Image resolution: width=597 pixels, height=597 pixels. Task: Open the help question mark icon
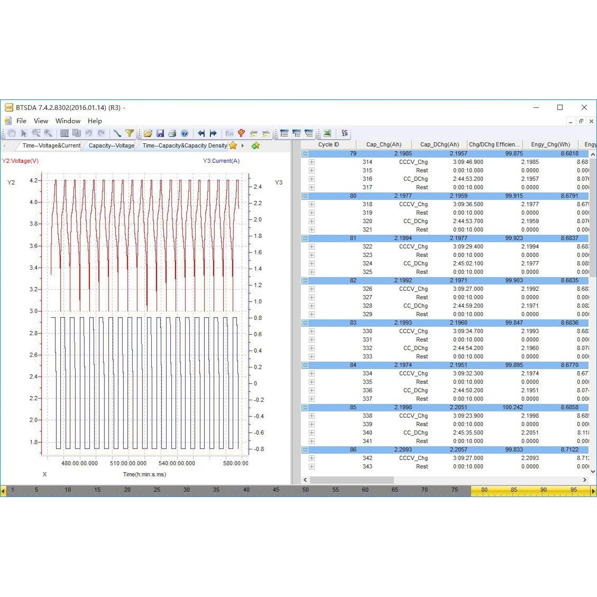pos(184,133)
